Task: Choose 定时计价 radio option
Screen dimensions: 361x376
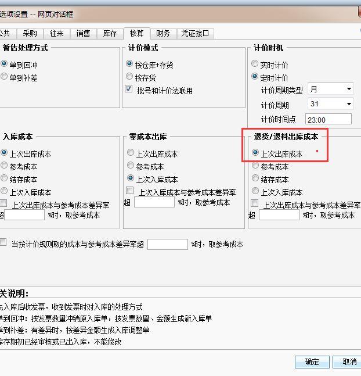Action: [255, 77]
